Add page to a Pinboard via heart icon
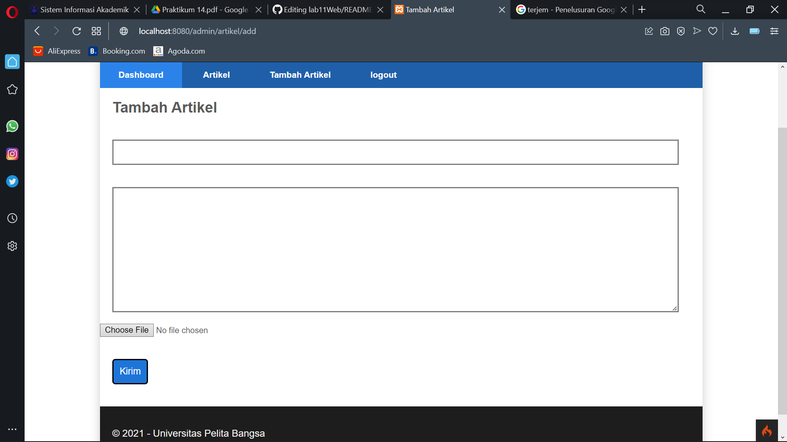The height and width of the screenshot is (442, 787). (713, 31)
